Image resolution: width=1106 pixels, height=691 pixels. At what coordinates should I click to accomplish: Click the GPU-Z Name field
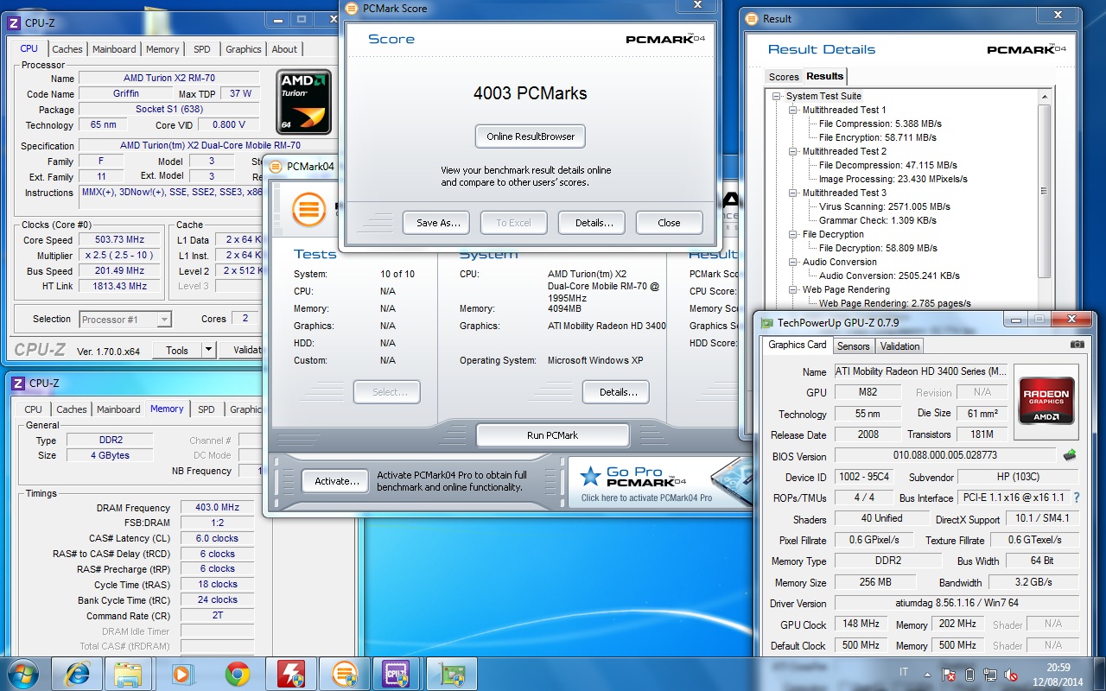coord(919,371)
